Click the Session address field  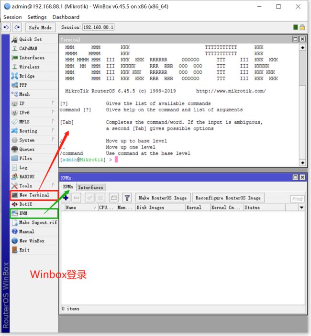point(99,27)
